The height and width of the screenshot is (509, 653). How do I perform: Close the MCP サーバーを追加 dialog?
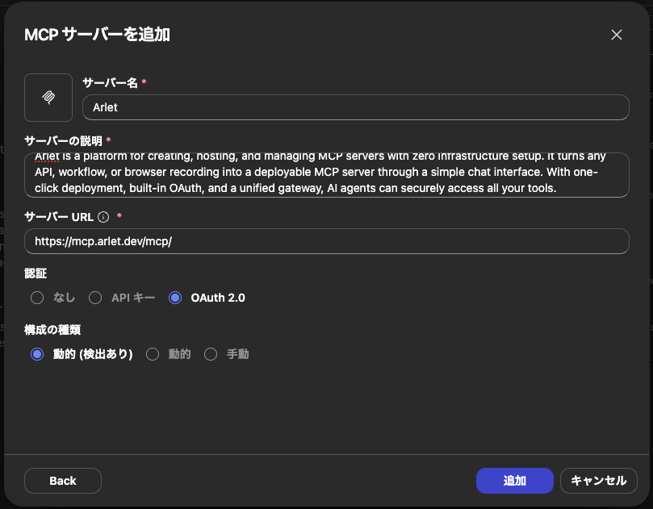click(x=617, y=35)
